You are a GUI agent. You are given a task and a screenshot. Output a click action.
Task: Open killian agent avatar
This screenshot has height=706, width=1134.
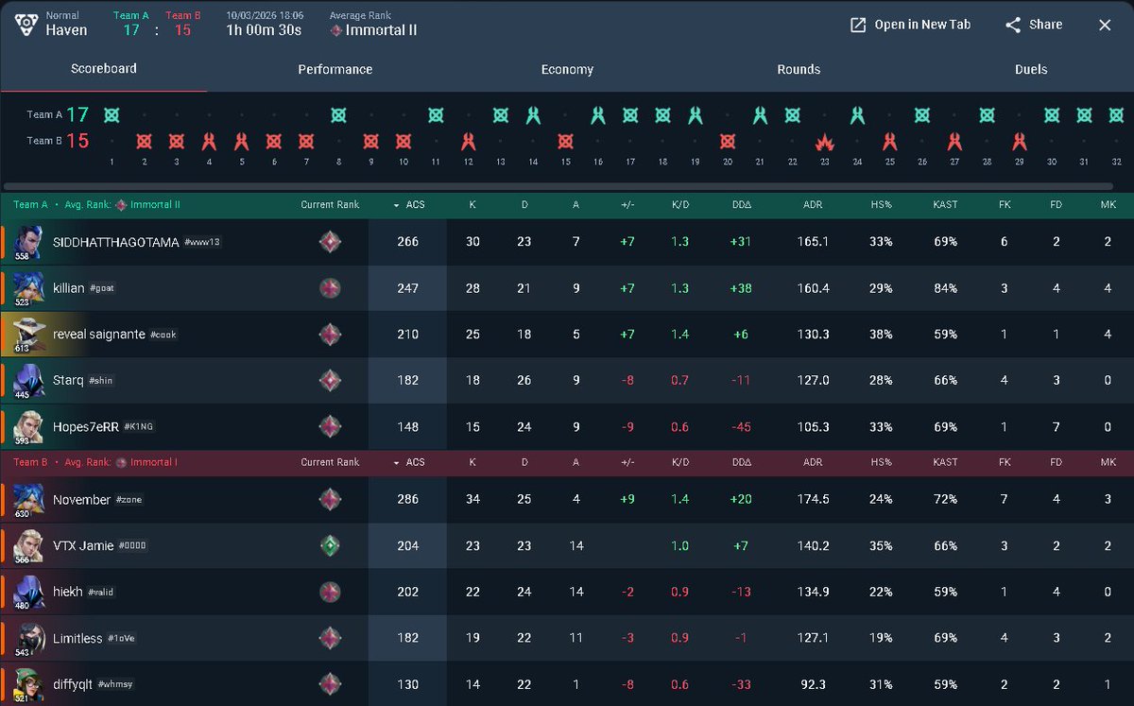click(x=27, y=288)
